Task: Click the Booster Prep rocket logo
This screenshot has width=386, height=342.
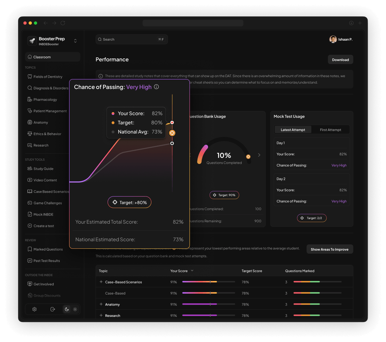Action: 32,41
